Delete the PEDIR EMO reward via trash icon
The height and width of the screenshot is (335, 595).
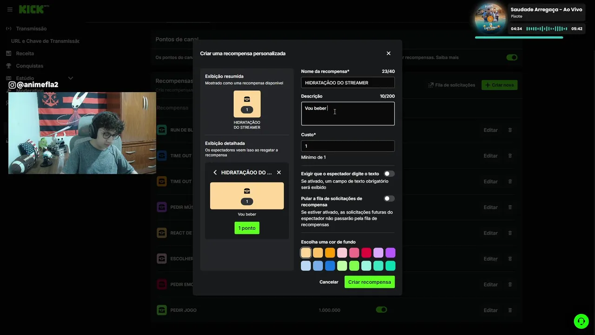[510, 285]
